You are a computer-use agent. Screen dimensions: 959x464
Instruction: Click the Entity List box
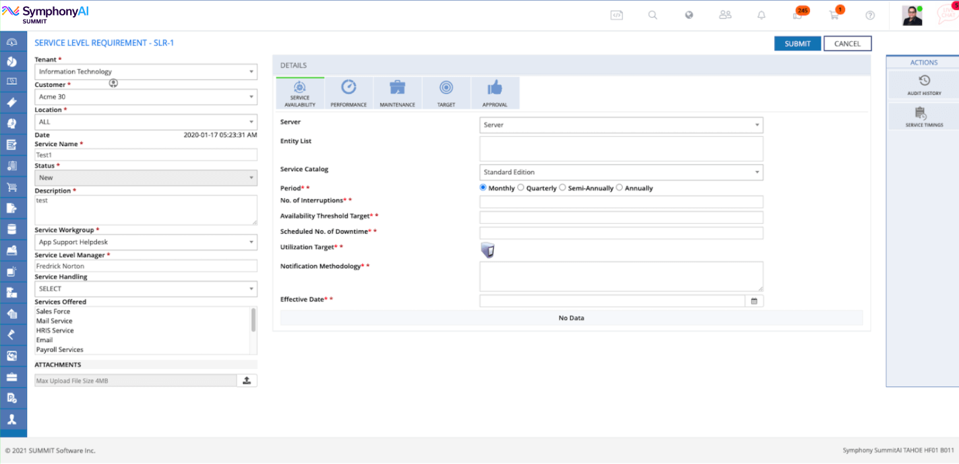621,149
